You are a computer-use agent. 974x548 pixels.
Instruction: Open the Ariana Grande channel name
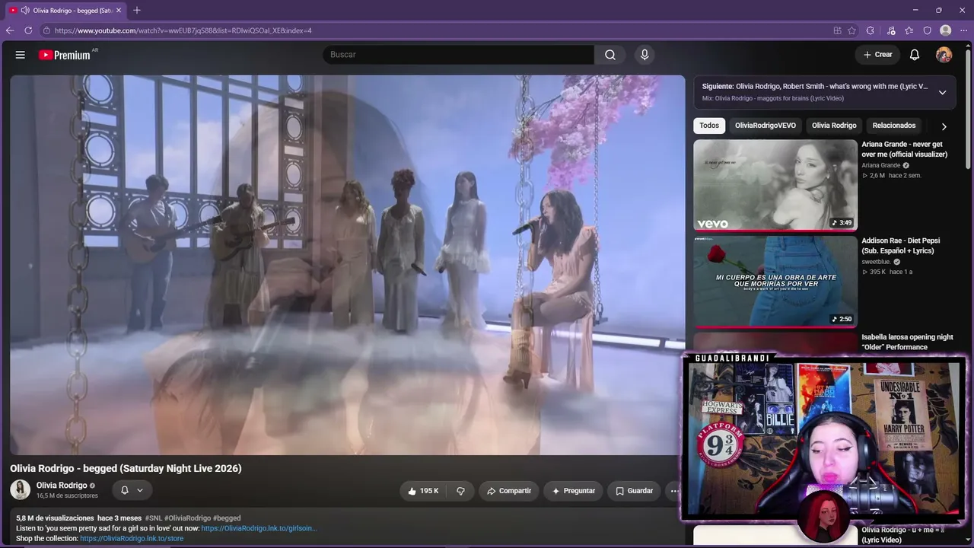[x=880, y=165]
